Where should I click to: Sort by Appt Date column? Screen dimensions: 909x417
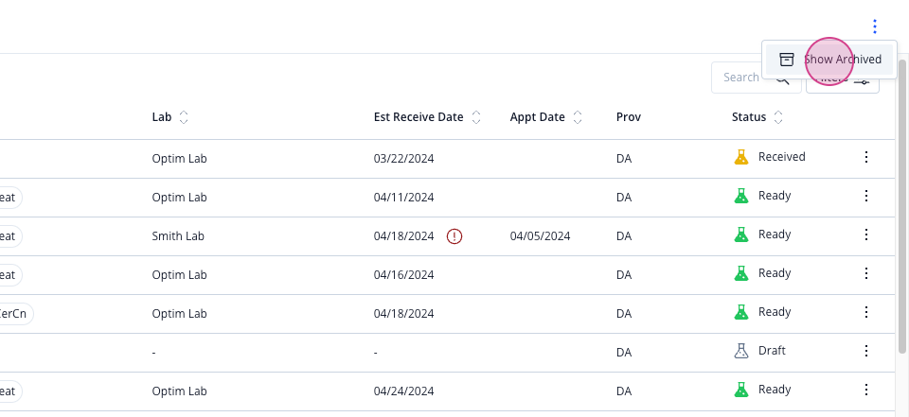578,117
